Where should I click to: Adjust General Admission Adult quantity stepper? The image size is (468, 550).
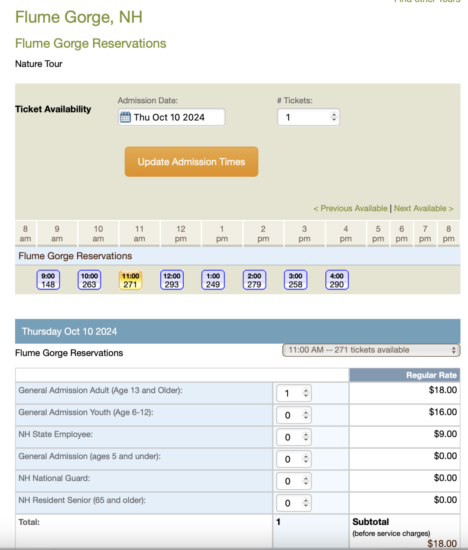tap(306, 393)
